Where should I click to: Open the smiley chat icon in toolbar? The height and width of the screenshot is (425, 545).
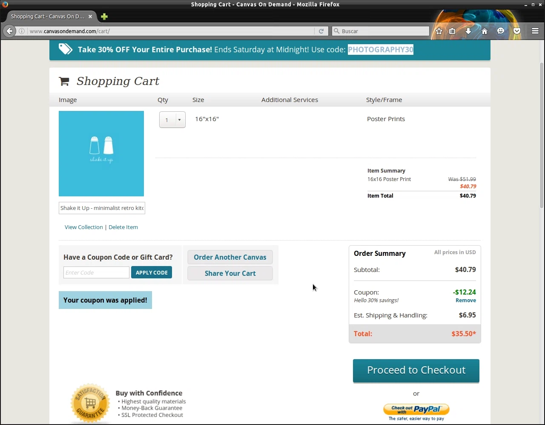pos(501,31)
